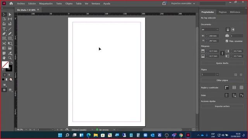
Task: Select the Pencil tool
Action: click(10, 34)
